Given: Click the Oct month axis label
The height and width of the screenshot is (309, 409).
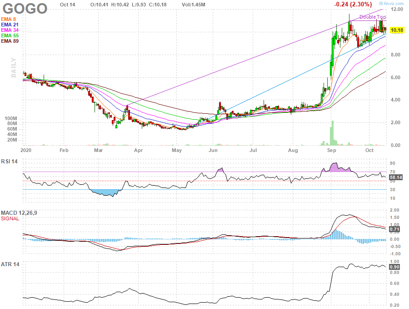Looking at the screenshot, I should click(369, 150).
